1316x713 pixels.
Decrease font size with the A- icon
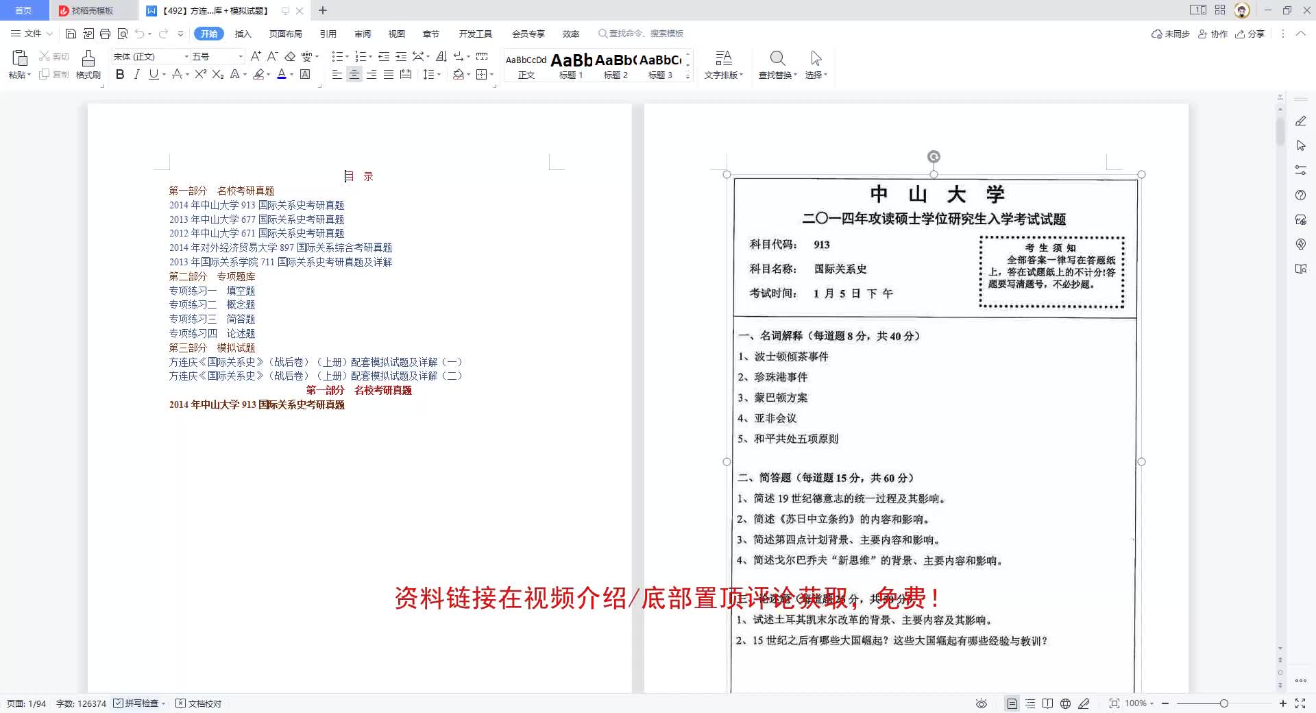tap(272, 56)
